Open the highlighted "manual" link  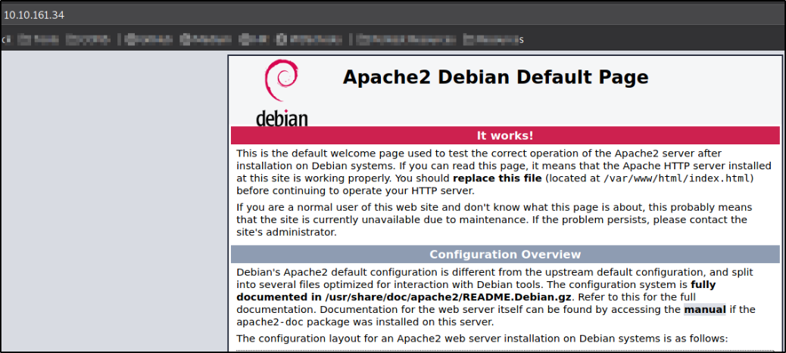(x=705, y=309)
